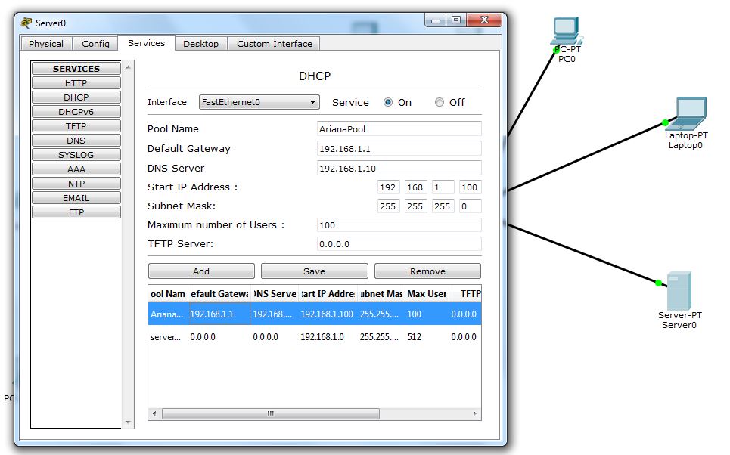Screen dimensions: 730x455
Task: Switch to the Config tab
Action: click(95, 44)
